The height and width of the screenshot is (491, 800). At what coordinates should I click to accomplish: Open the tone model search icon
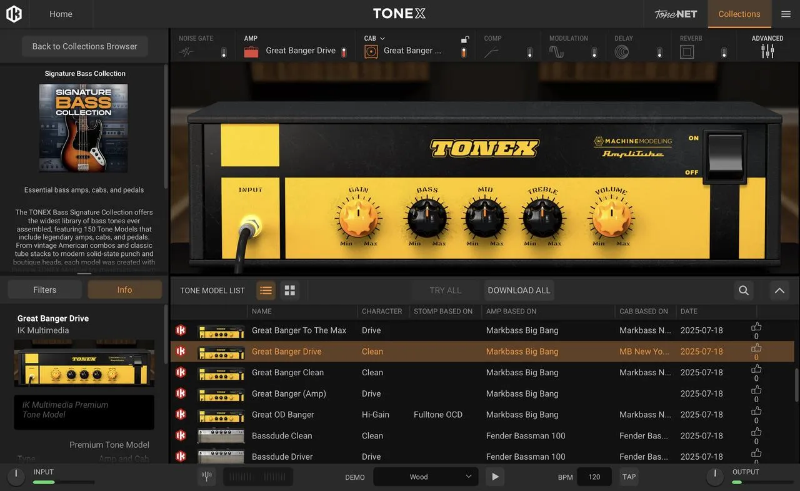(744, 290)
